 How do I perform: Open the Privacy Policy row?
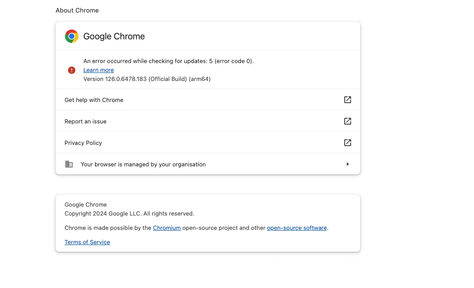pyautogui.click(x=208, y=143)
